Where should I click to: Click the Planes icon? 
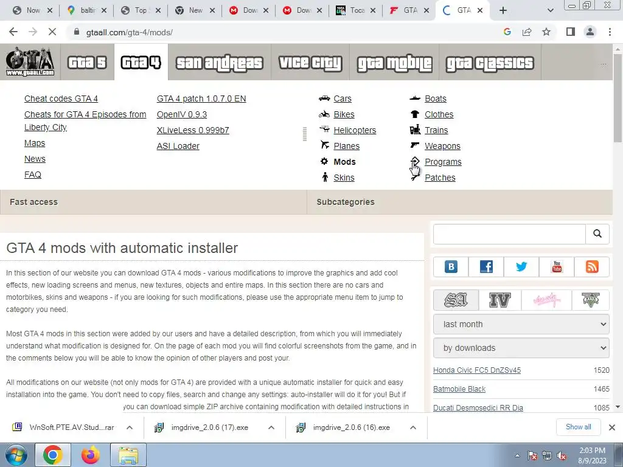pyautogui.click(x=325, y=145)
